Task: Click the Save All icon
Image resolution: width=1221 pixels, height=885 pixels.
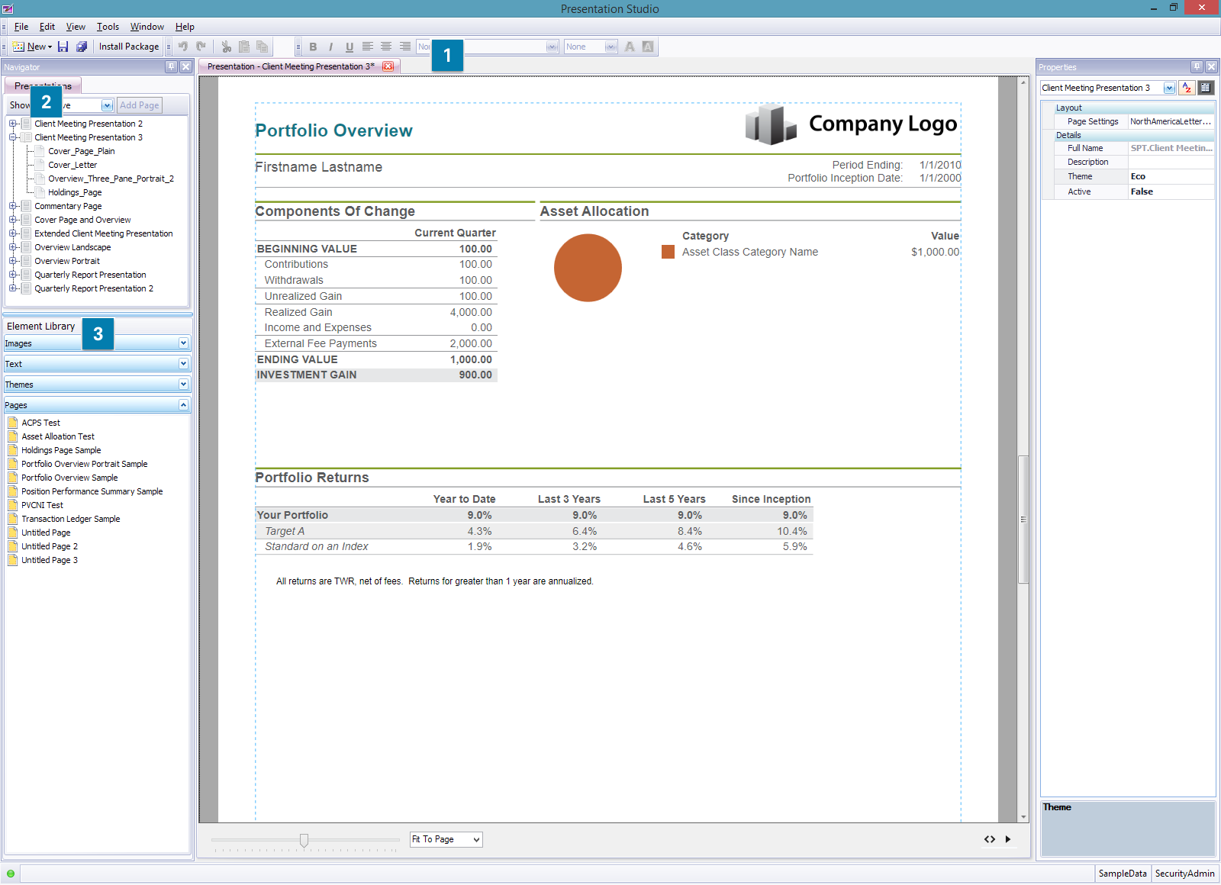Action: tap(82, 47)
